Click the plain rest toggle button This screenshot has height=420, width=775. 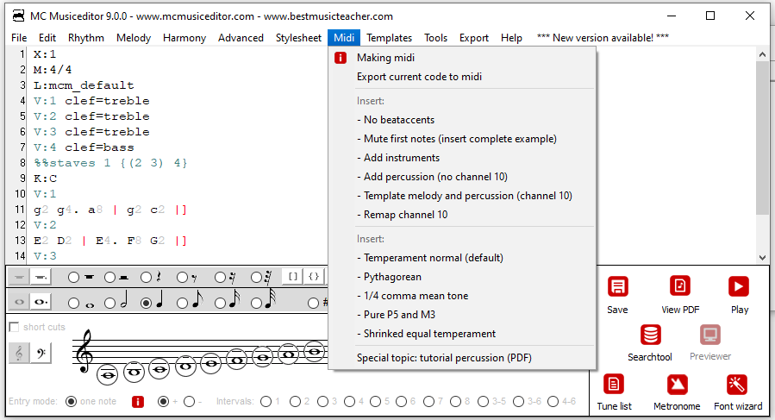[19, 278]
